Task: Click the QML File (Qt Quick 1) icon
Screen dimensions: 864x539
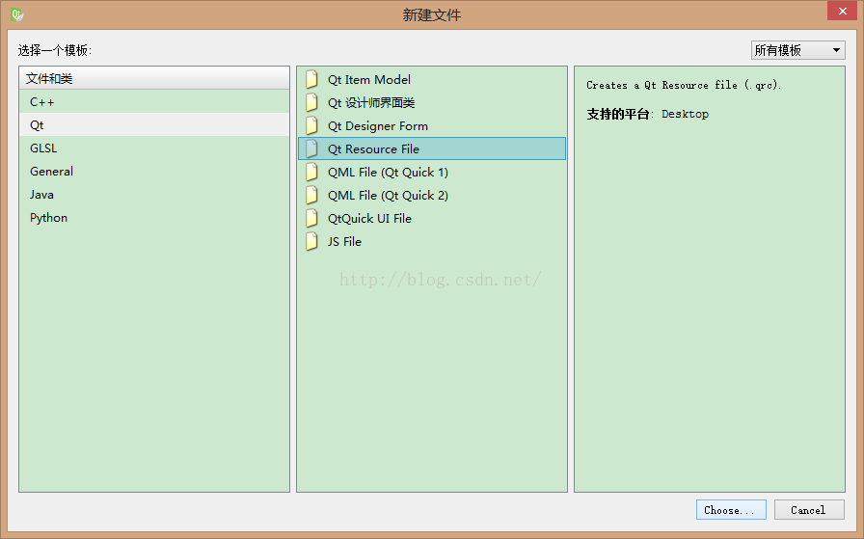Action: 311,172
